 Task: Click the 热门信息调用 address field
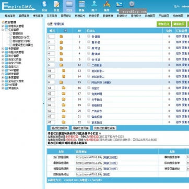pos(89,157)
